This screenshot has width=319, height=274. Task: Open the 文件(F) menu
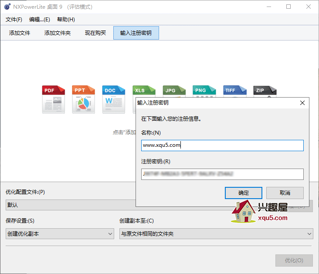click(x=14, y=20)
